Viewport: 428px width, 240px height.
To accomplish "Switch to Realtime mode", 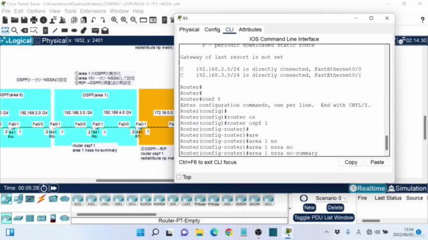I will 367,188.
